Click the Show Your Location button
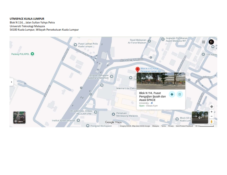 [x=212, y=107]
